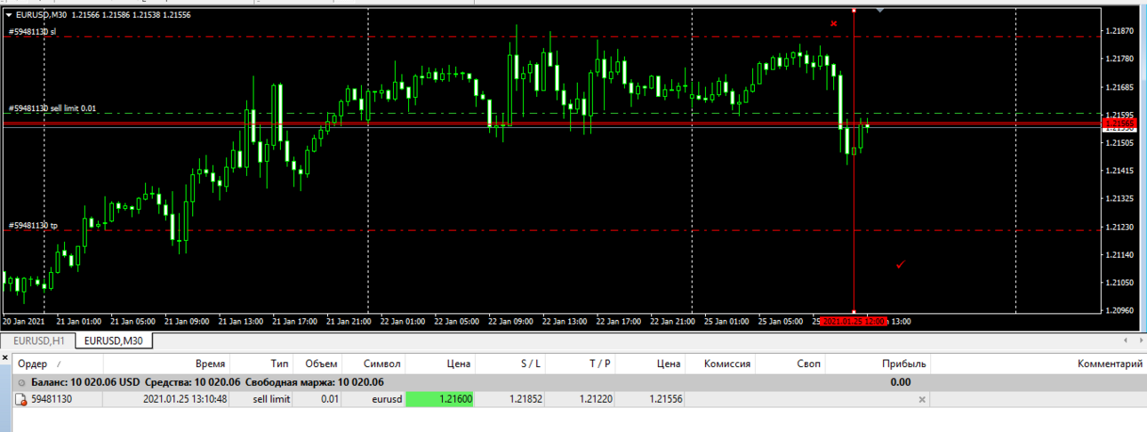Delete order 59481130 using the row's x
Viewport: 1147px width, 432px height.
[x=922, y=400]
